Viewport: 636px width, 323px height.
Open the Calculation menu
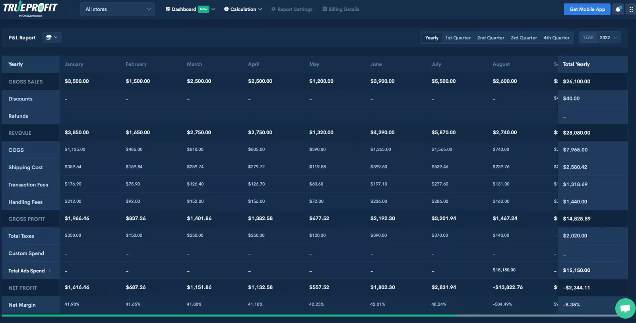[x=243, y=9]
